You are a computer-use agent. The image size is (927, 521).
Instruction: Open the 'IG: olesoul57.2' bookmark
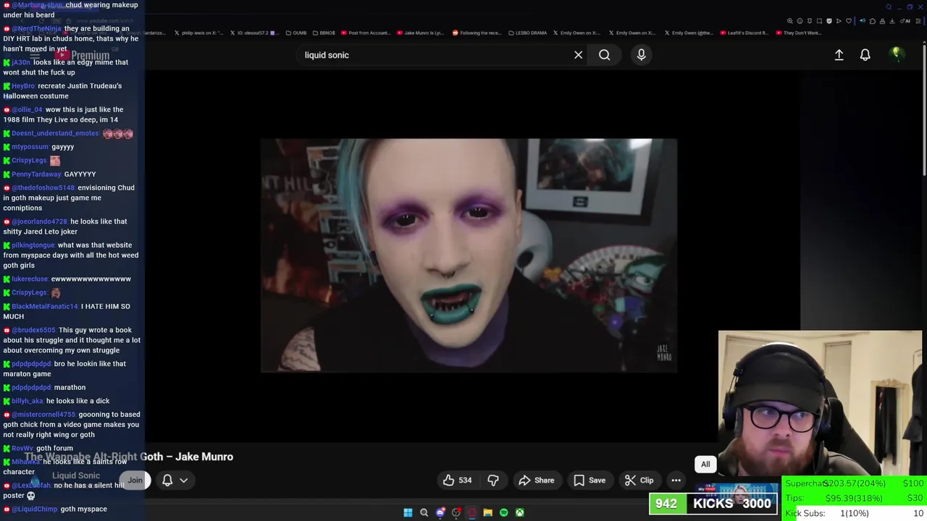coord(254,33)
